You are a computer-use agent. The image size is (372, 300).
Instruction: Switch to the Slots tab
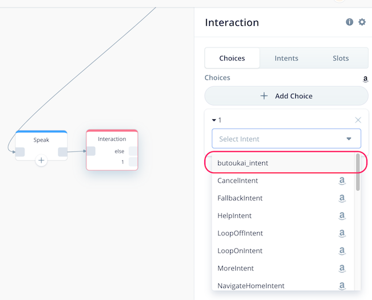click(341, 58)
